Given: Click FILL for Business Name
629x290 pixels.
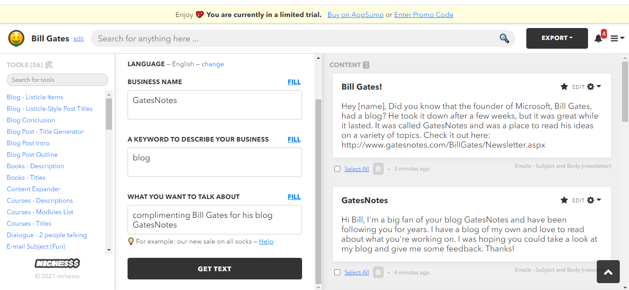Looking at the screenshot, I should [x=294, y=82].
